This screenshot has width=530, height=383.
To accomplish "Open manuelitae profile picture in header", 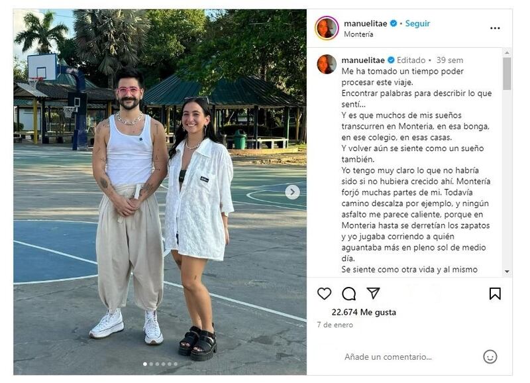I will click(x=327, y=28).
